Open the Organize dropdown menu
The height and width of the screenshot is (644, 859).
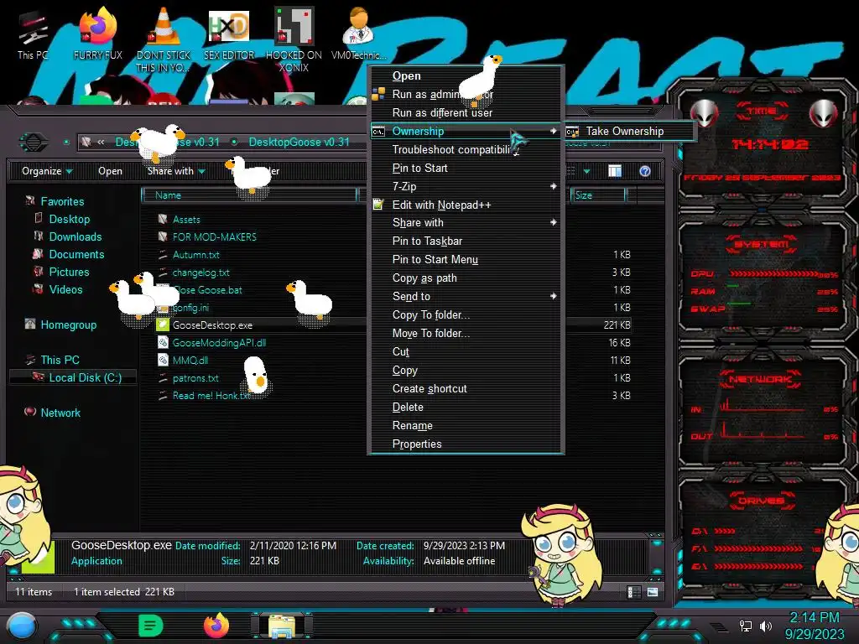[x=47, y=171]
